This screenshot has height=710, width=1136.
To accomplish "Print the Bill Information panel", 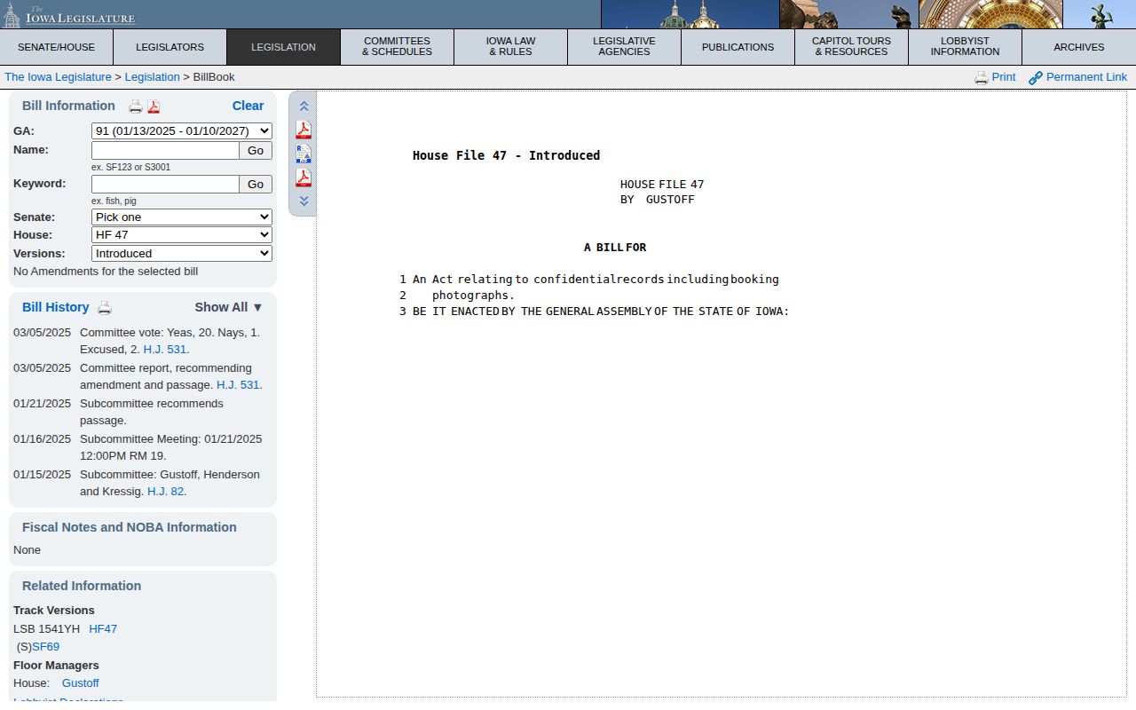I will [136, 106].
